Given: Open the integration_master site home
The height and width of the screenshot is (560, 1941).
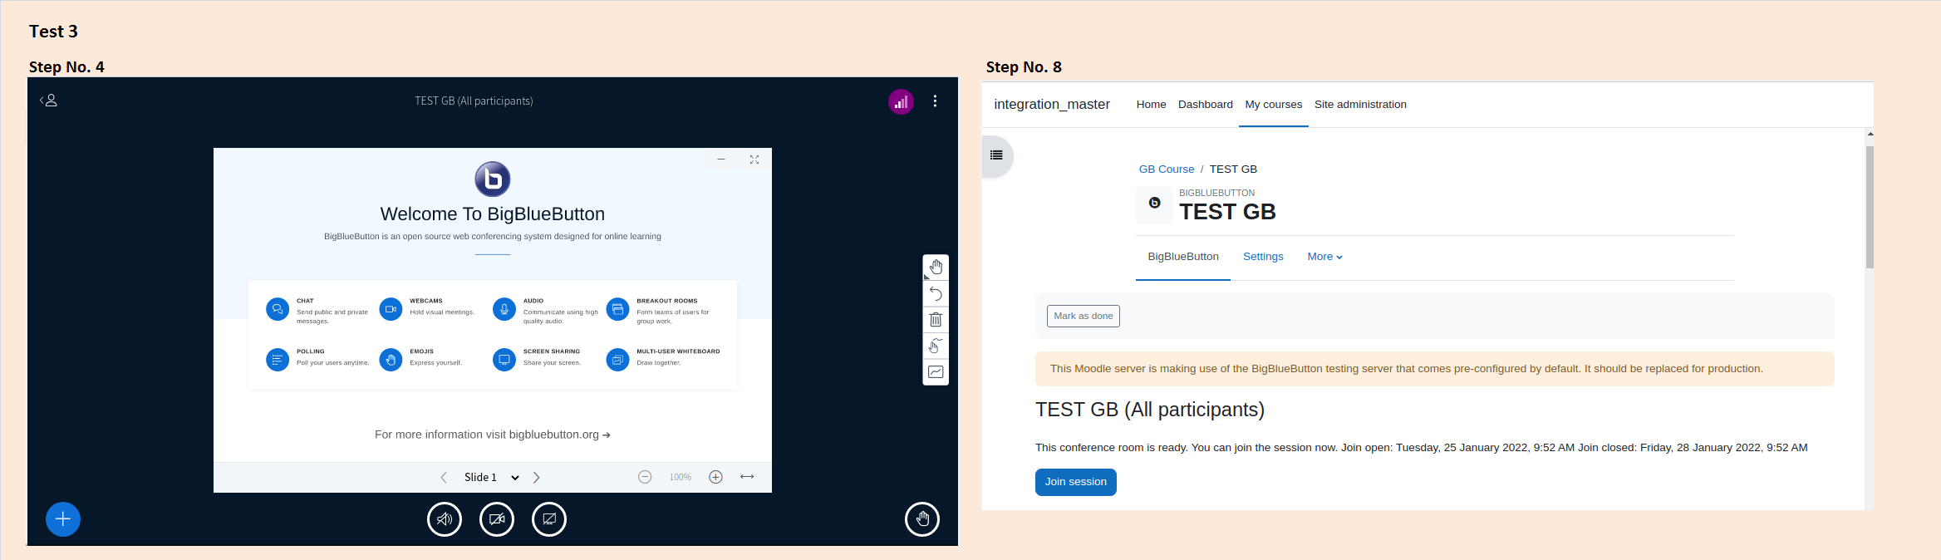Looking at the screenshot, I should (x=1052, y=104).
